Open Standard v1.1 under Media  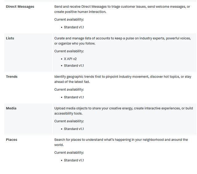point(74,129)
